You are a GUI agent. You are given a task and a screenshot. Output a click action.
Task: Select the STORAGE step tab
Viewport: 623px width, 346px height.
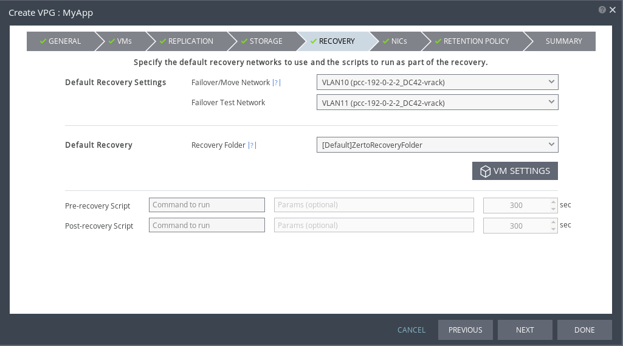[262, 41]
